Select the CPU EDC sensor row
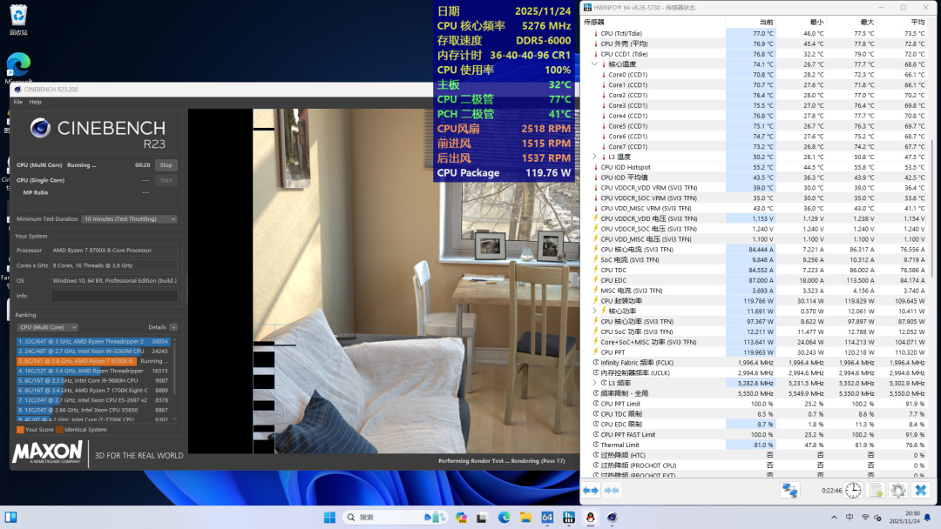 755,280
